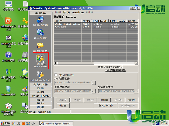
Task: Click the 用户 column header
Action: pyautogui.click(x=68, y=21)
